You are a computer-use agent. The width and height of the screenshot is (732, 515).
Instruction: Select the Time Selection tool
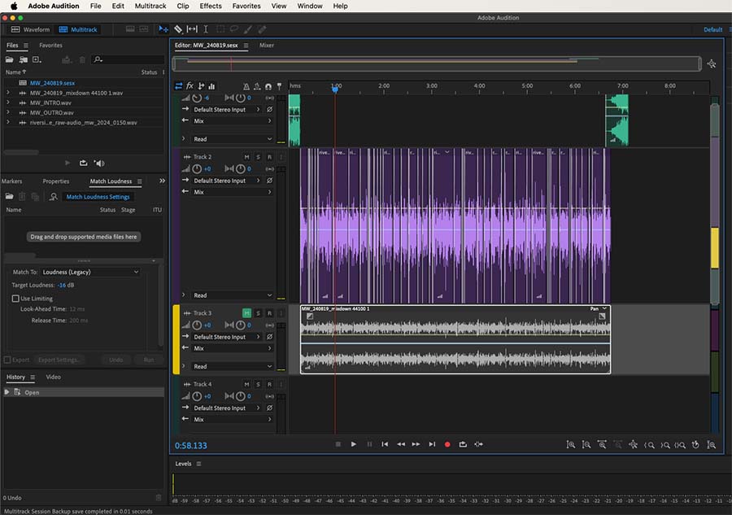pos(206,29)
